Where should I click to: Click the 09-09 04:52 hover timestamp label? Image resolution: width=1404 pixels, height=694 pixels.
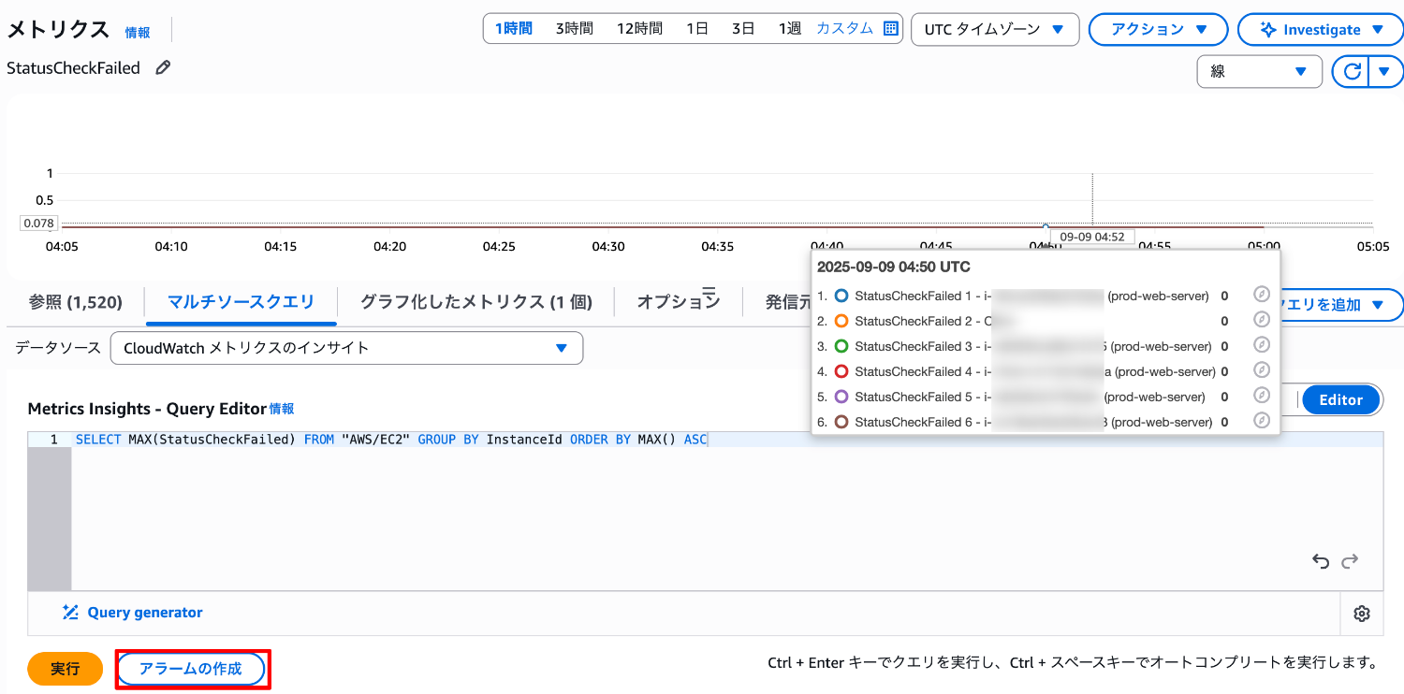click(x=1091, y=237)
